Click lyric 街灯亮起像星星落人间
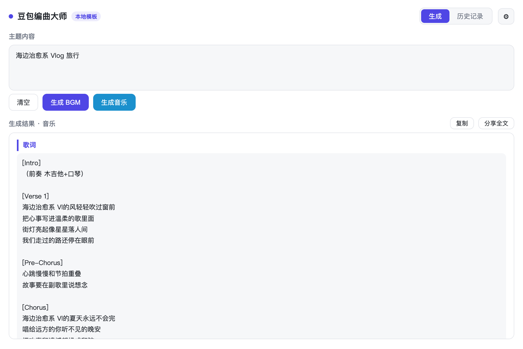The width and height of the screenshot is (523, 349). pyautogui.click(x=55, y=230)
